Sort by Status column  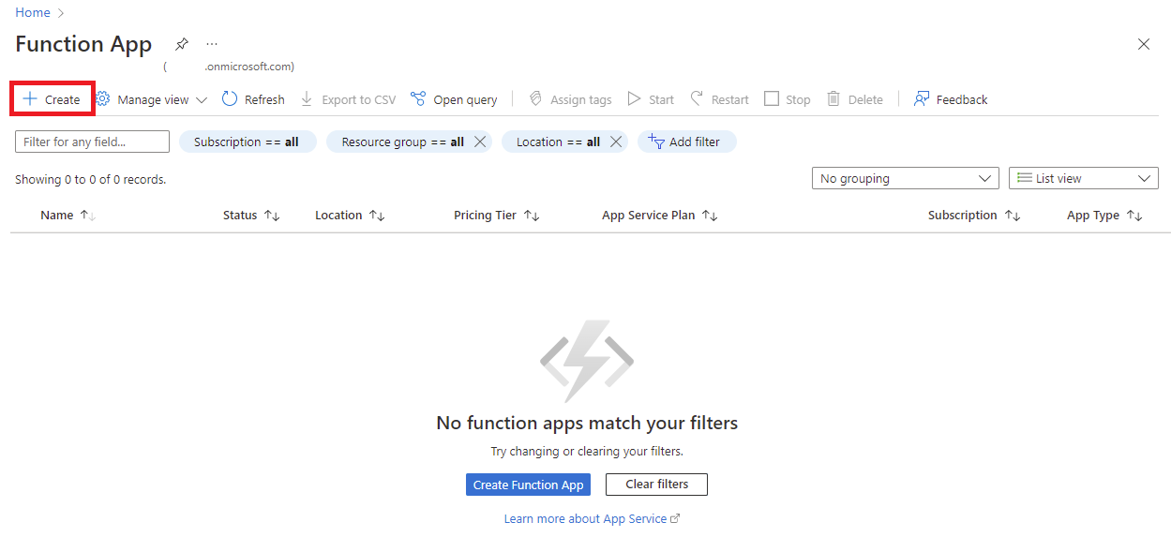[x=251, y=216]
